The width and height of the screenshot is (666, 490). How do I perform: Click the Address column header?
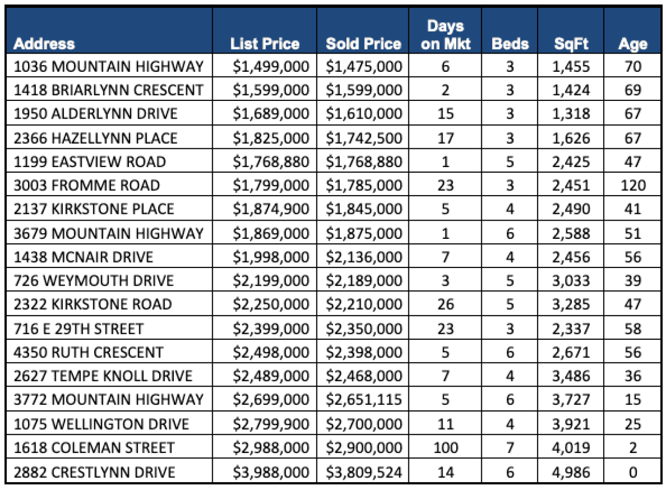click(x=45, y=44)
